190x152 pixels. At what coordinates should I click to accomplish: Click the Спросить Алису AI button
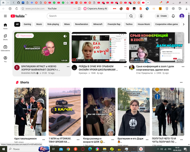96,9
